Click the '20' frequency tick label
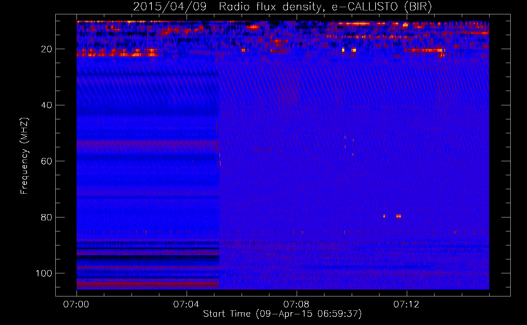This screenshot has width=527, height=325. click(47, 49)
